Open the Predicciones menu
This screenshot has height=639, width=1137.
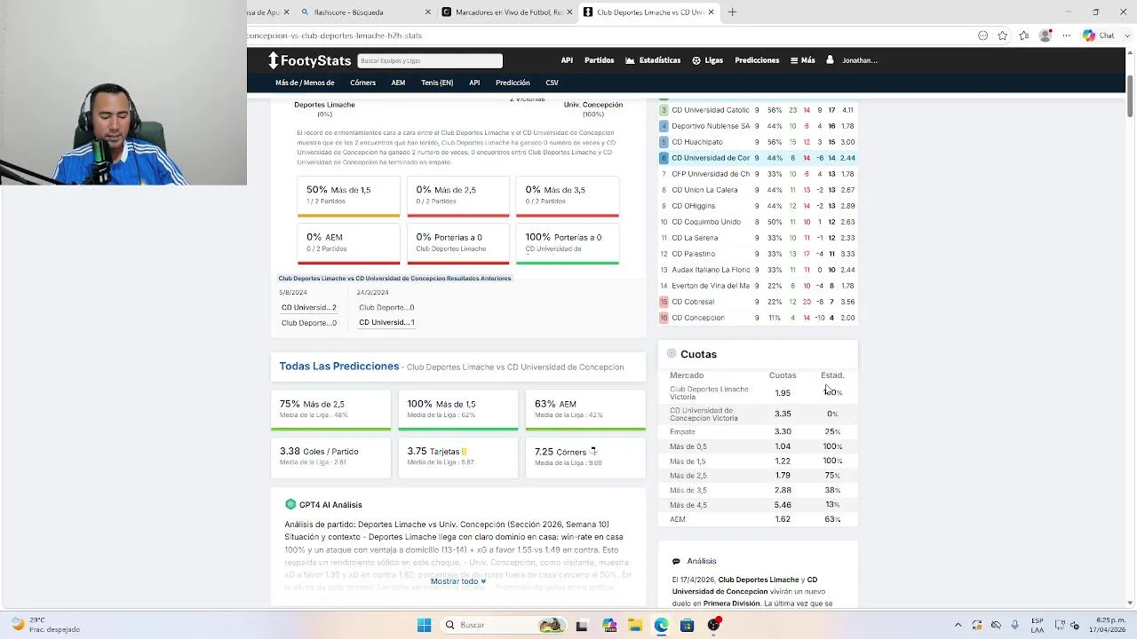tap(757, 60)
